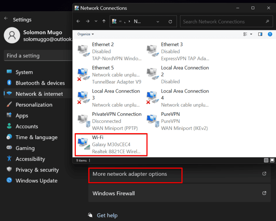Open Network Connections help icon

pyautogui.click(x=270, y=34)
